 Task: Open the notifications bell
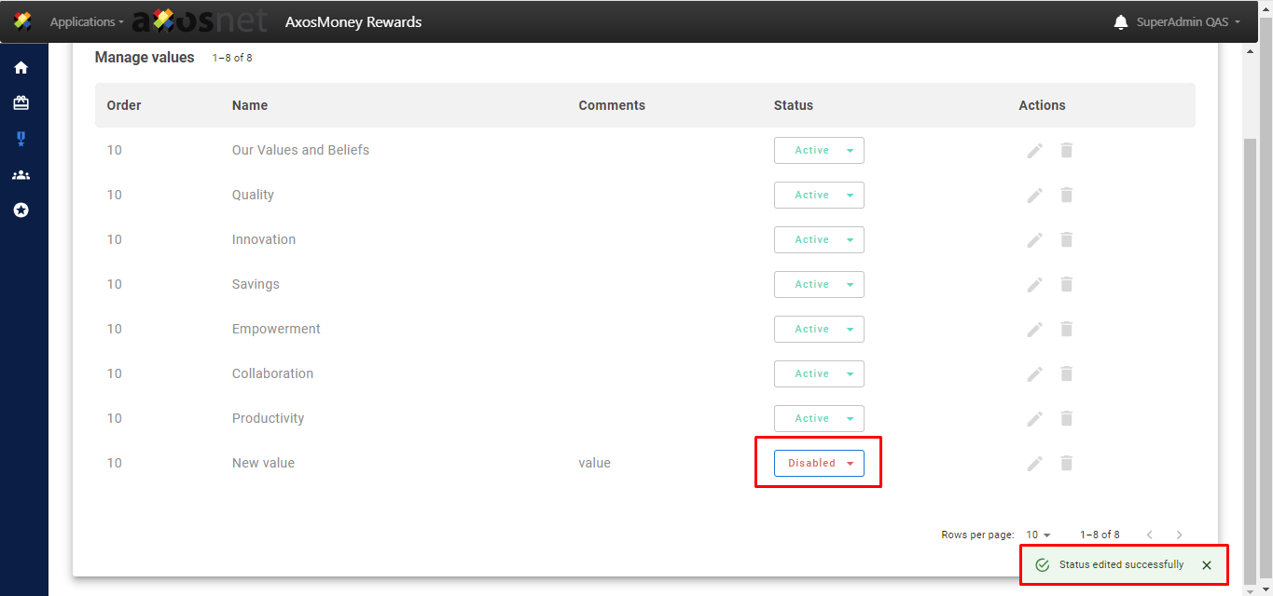tap(1120, 22)
